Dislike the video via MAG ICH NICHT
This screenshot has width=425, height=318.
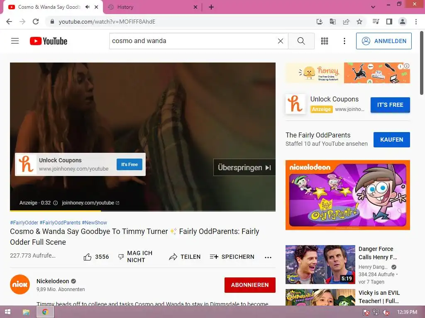click(135, 257)
